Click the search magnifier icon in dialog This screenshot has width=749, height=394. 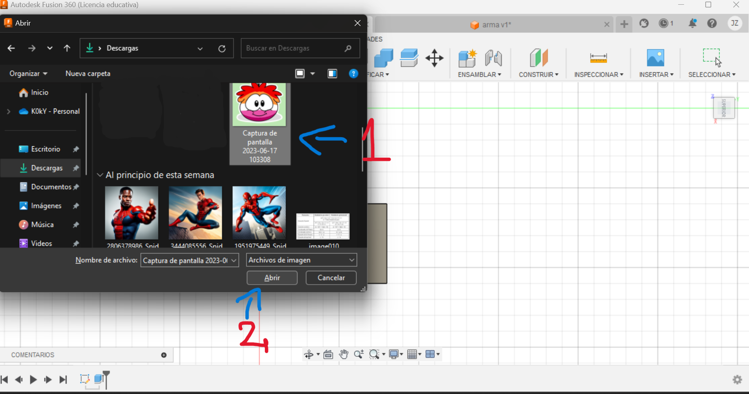[348, 48]
